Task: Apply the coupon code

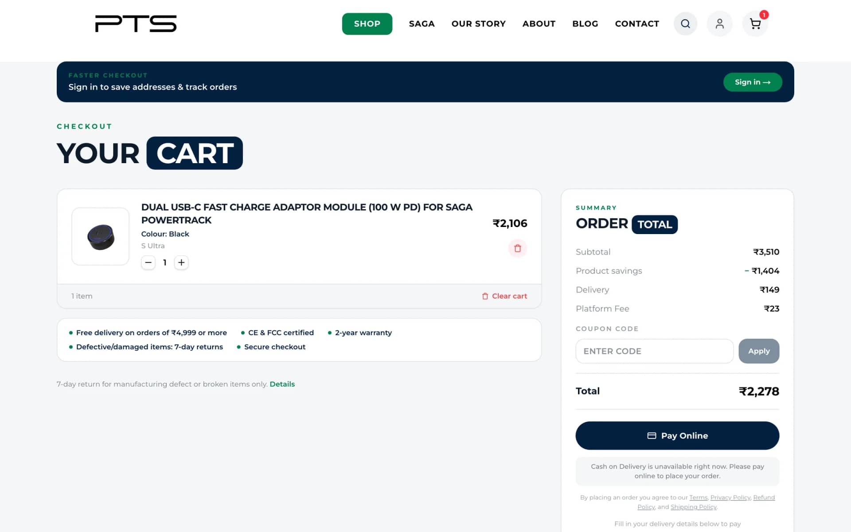Action: pyautogui.click(x=758, y=351)
